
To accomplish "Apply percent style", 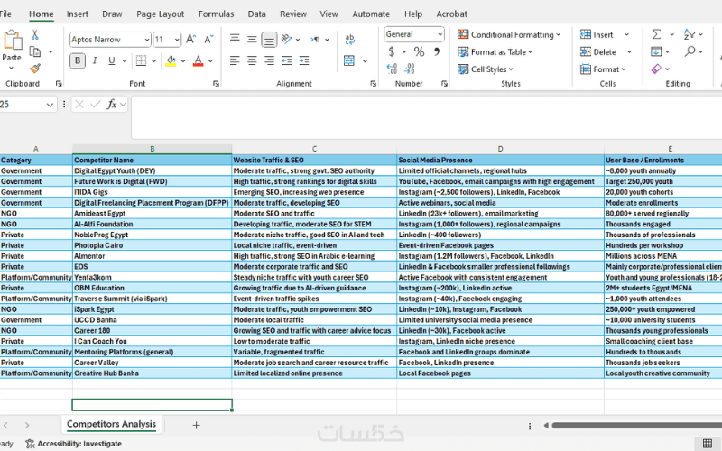I will click(419, 51).
